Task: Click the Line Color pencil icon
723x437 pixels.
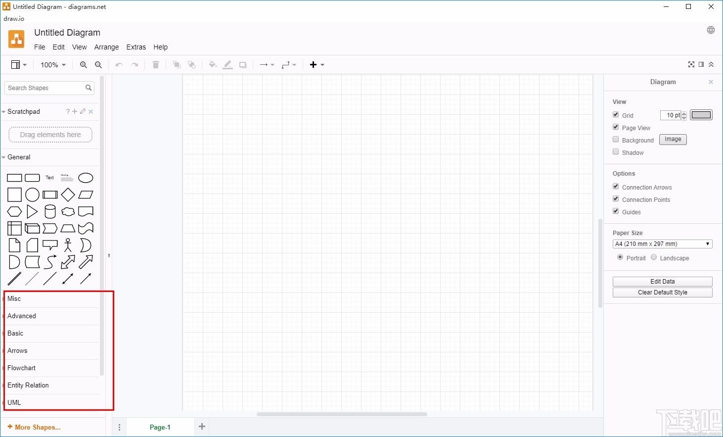Action: click(x=227, y=65)
